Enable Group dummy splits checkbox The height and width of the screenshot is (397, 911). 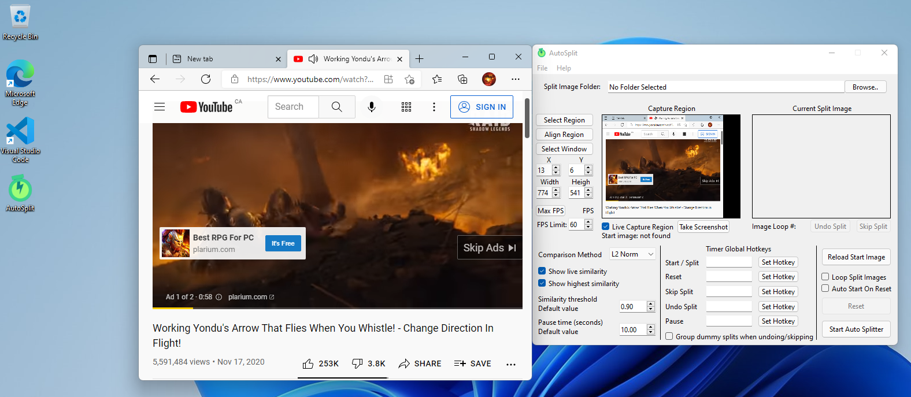pyautogui.click(x=669, y=336)
